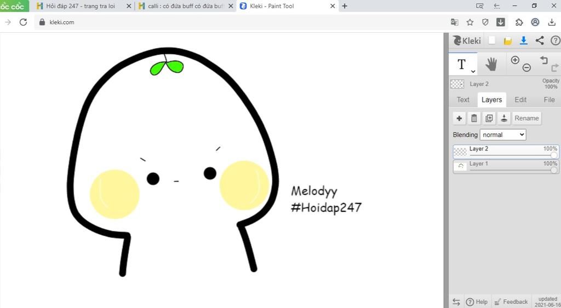Click the Cốc Cốc browser logo button
Viewport: 561px width, 308px height.
point(13,6)
